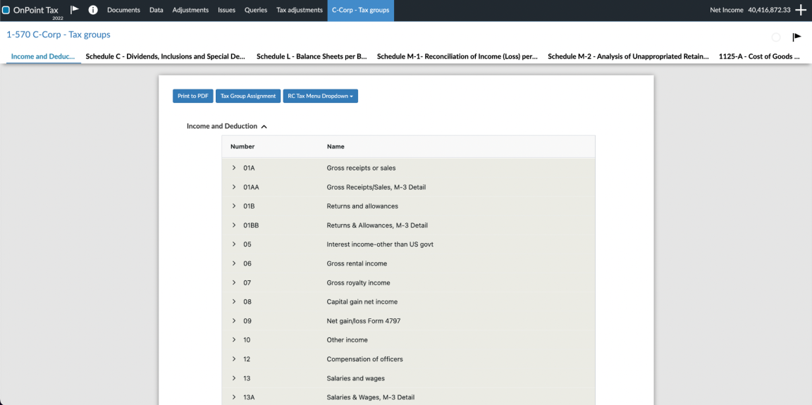812x405 pixels.
Task: Switch to the Schedule M-1 Reconciliation tab
Action: 457,56
